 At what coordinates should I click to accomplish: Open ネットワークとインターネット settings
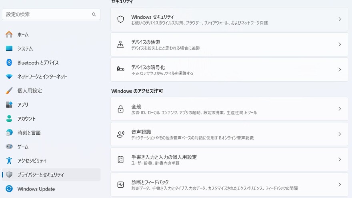[51, 76]
